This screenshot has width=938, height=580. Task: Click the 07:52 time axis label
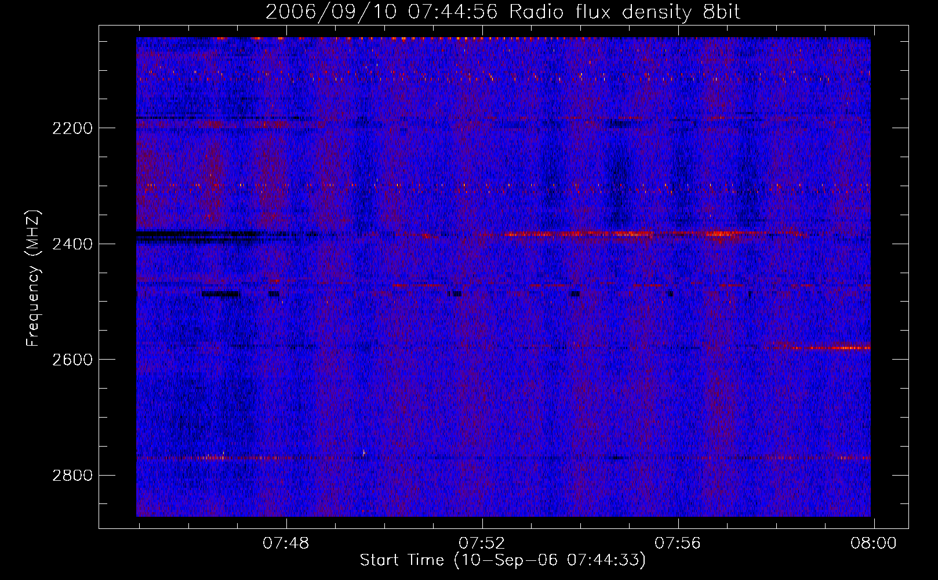pyautogui.click(x=482, y=543)
